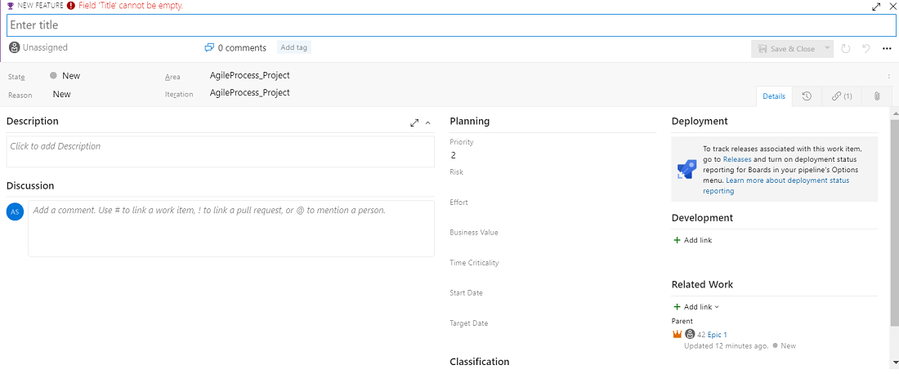This screenshot has width=899, height=374.
Task: Open the State dropdown showing New
Action: (x=71, y=76)
